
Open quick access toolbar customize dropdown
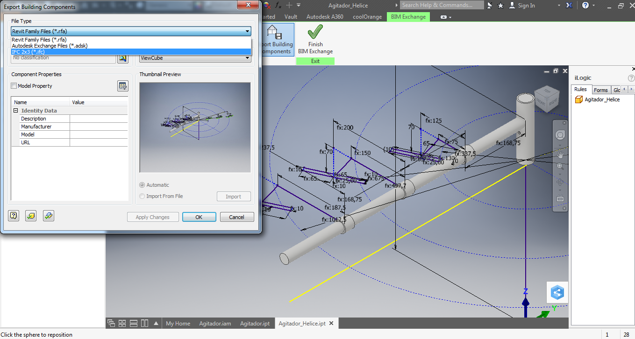[x=299, y=5]
